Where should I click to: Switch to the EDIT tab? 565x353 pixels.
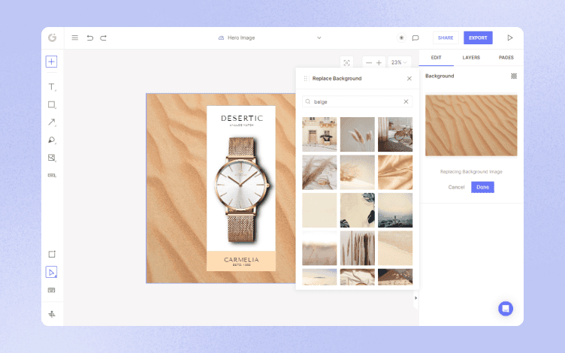(x=436, y=58)
